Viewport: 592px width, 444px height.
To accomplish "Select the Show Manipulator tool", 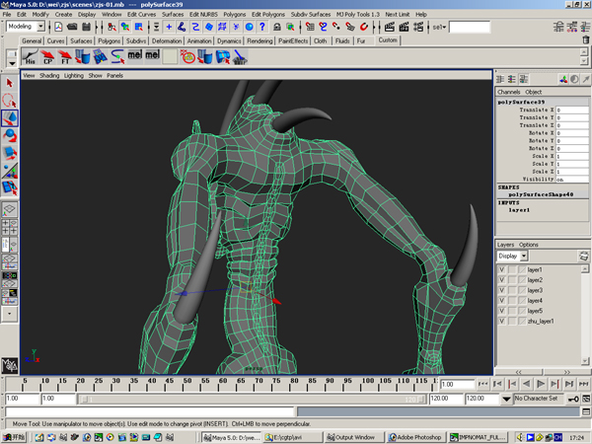I will [10, 171].
